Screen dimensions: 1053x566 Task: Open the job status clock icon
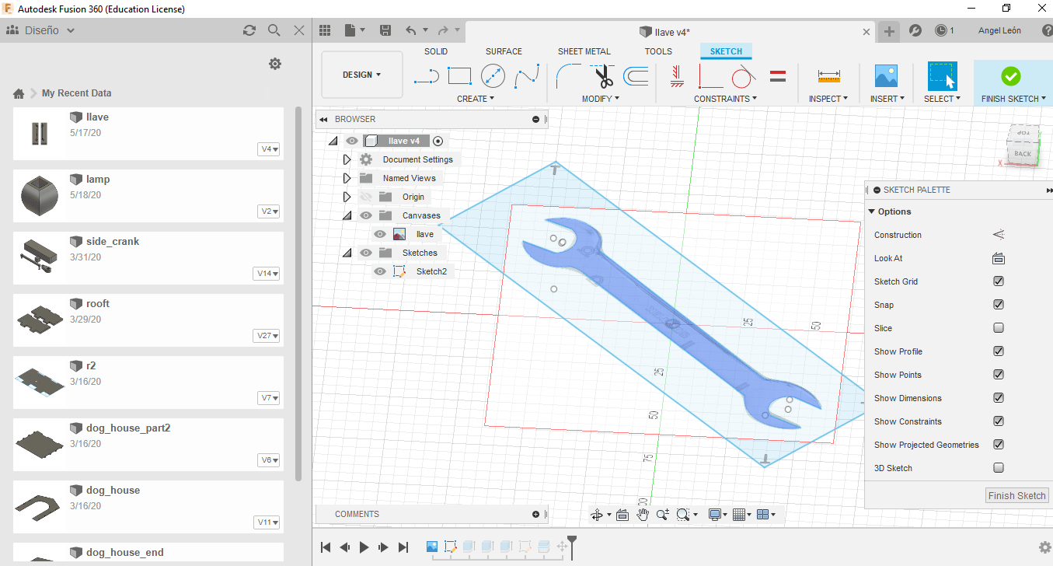tap(941, 30)
